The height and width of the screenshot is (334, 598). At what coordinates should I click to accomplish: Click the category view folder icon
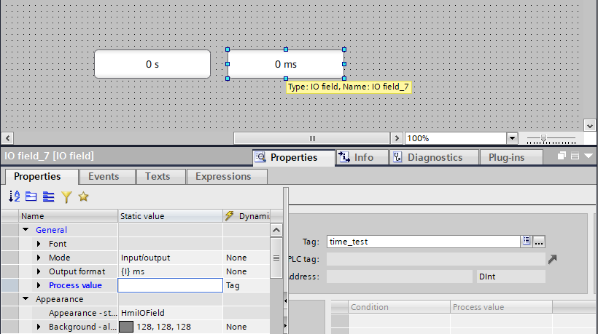(31, 196)
